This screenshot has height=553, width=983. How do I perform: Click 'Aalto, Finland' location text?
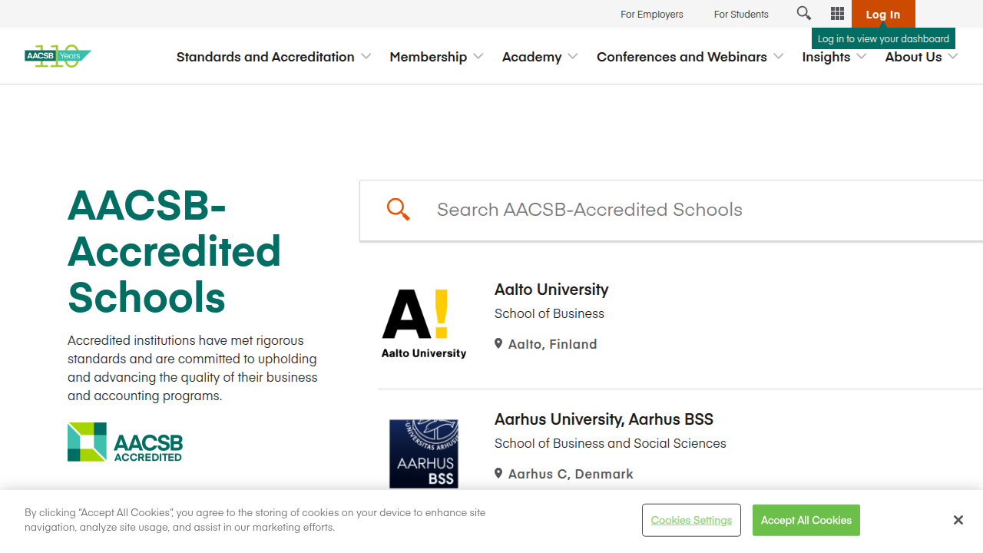click(x=552, y=344)
